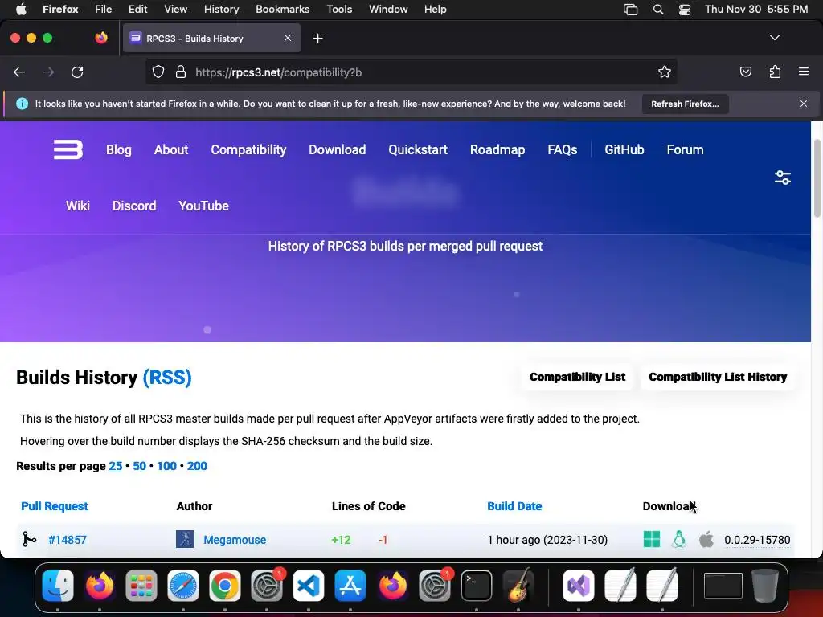The image size is (823, 617).
Task: Open the Tools menu
Action: coord(339,10)
